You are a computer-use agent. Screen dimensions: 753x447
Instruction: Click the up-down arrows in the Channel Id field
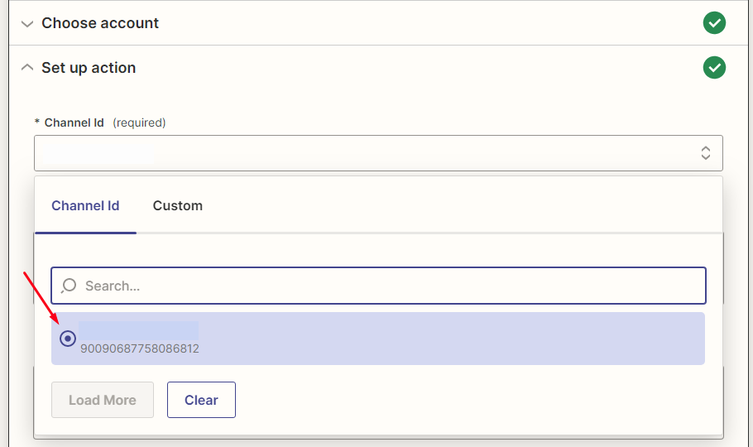(705, 153)
